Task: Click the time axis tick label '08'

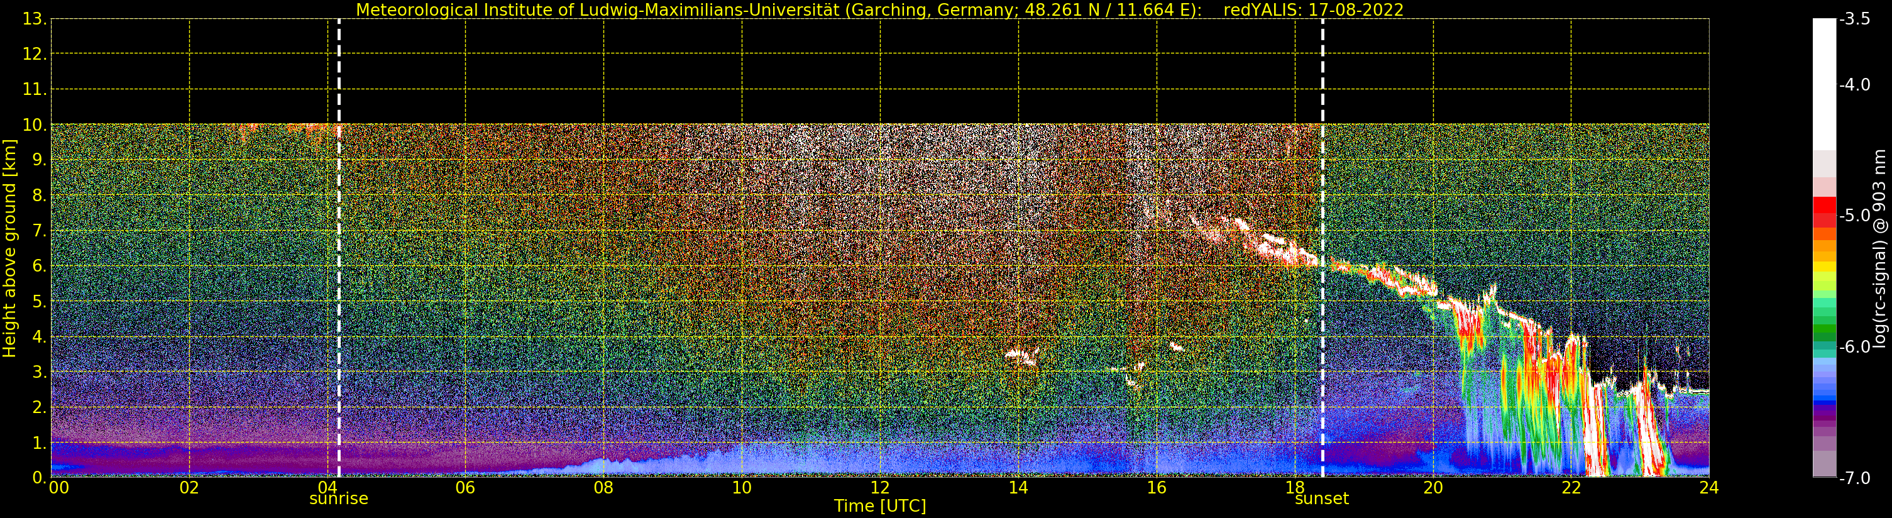Action: coord(603,488)
